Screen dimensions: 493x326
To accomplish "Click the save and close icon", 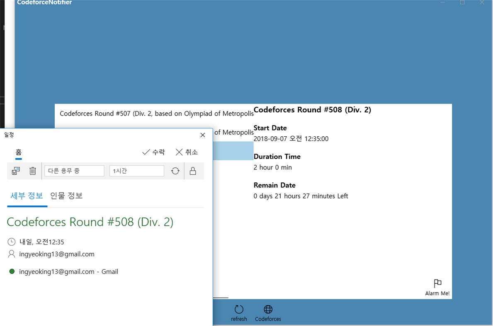I will [x=15, y=171].
